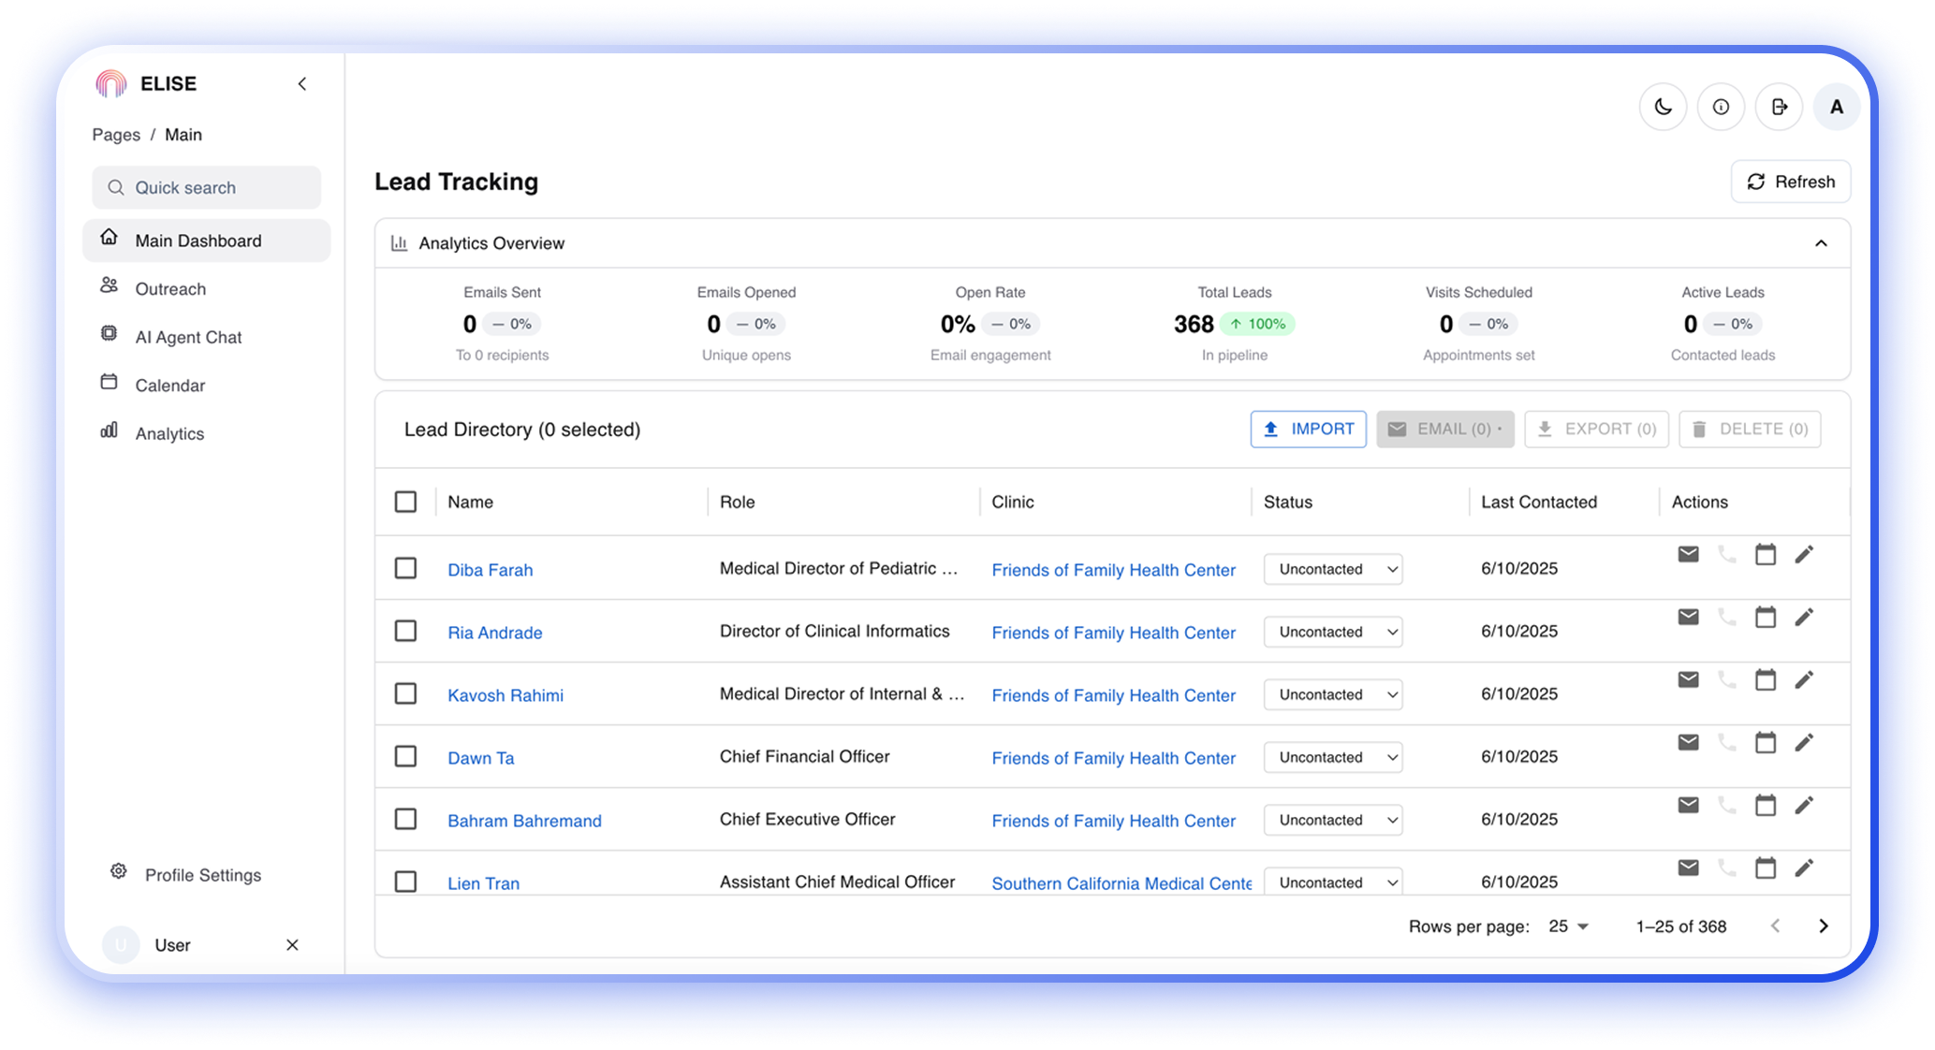Click the logout icon in the top right
The image size is (1935, 1050).
pos(1779,106)
